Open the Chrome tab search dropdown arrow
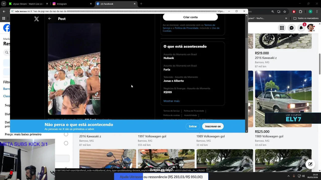Viewport: 321px width, 180px height. click(4, 4)
